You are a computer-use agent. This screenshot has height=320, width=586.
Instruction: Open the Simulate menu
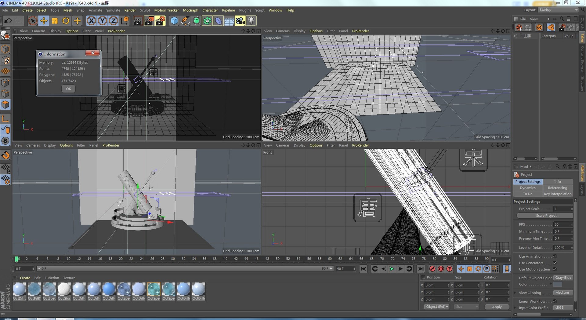[113, 10]
